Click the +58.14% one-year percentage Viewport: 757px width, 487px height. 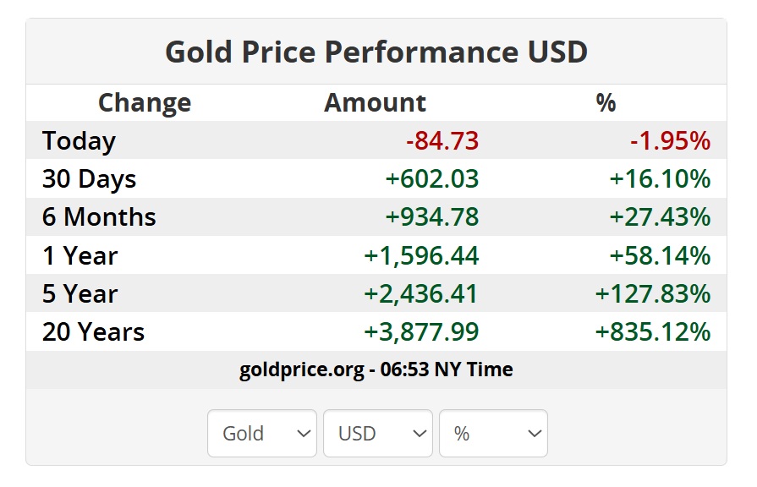click(x=660, y=255)
